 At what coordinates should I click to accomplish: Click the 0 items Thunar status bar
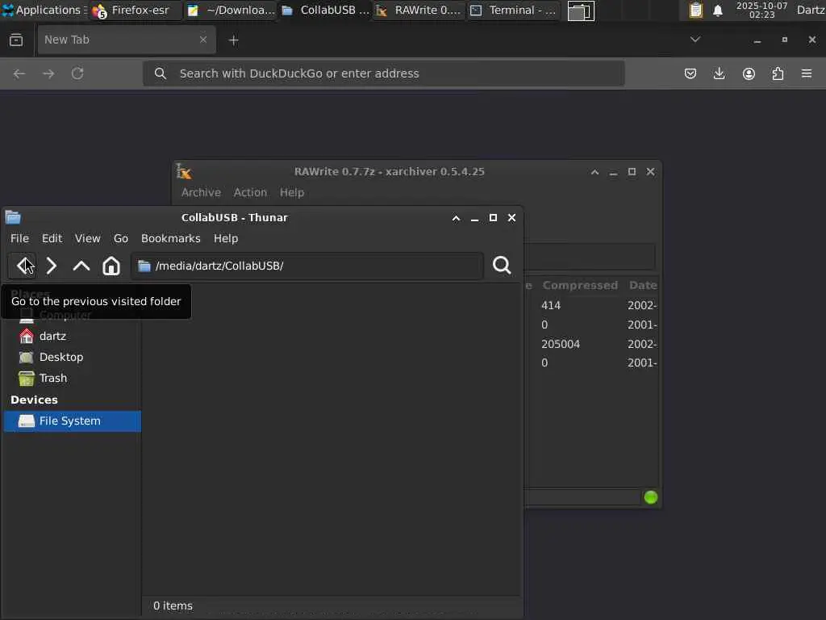(x=332, y=605)
